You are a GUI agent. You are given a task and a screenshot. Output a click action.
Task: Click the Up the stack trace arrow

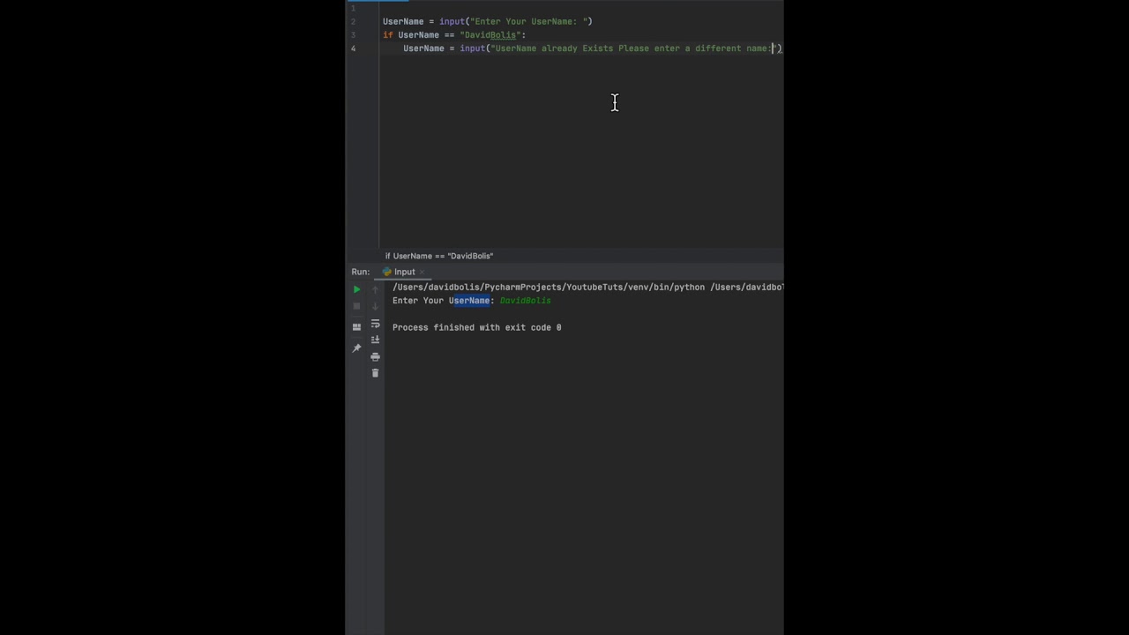[375, 289]
